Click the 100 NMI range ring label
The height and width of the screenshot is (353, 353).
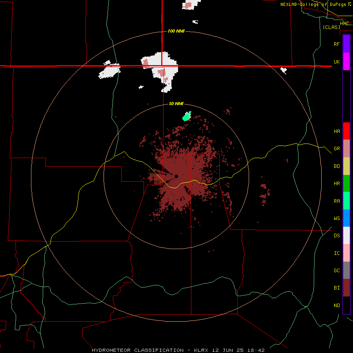[176, 31]
